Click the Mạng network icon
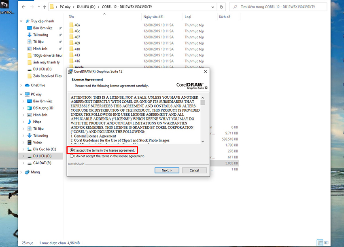The height and width of the screenshot is (247, 344). pos(27,172)
